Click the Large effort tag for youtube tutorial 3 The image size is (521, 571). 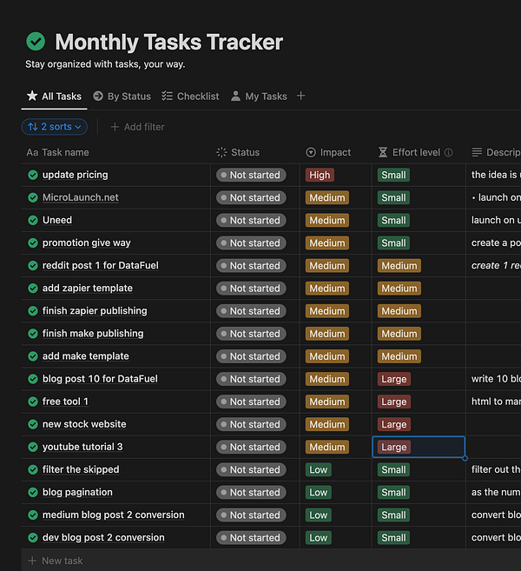393,447
